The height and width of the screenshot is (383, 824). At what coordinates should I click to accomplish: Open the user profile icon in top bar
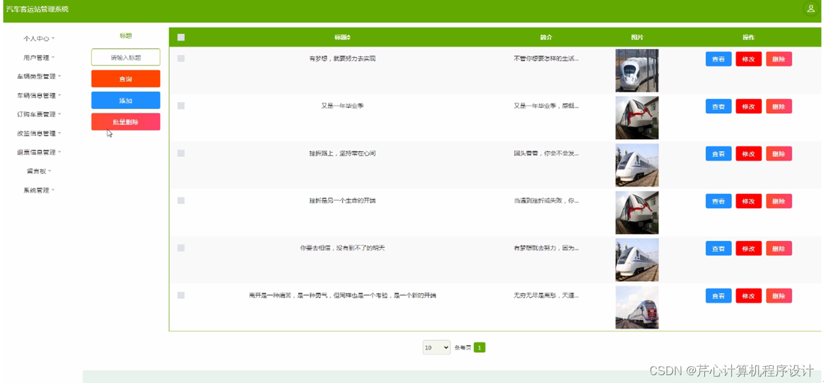tap(810, 9)
